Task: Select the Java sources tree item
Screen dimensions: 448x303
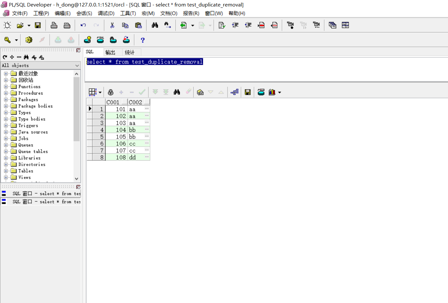Action: [x=33, y=132]
